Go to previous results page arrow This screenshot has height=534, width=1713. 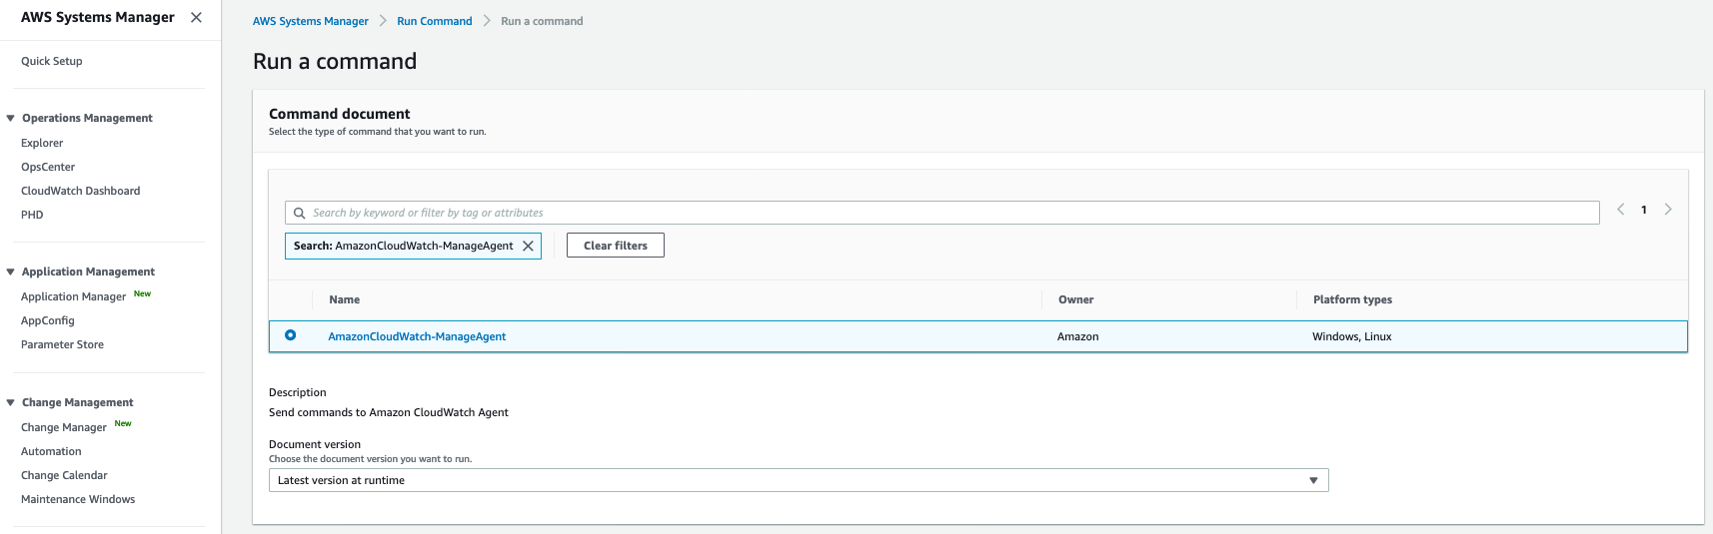[x=1620, y=210]
